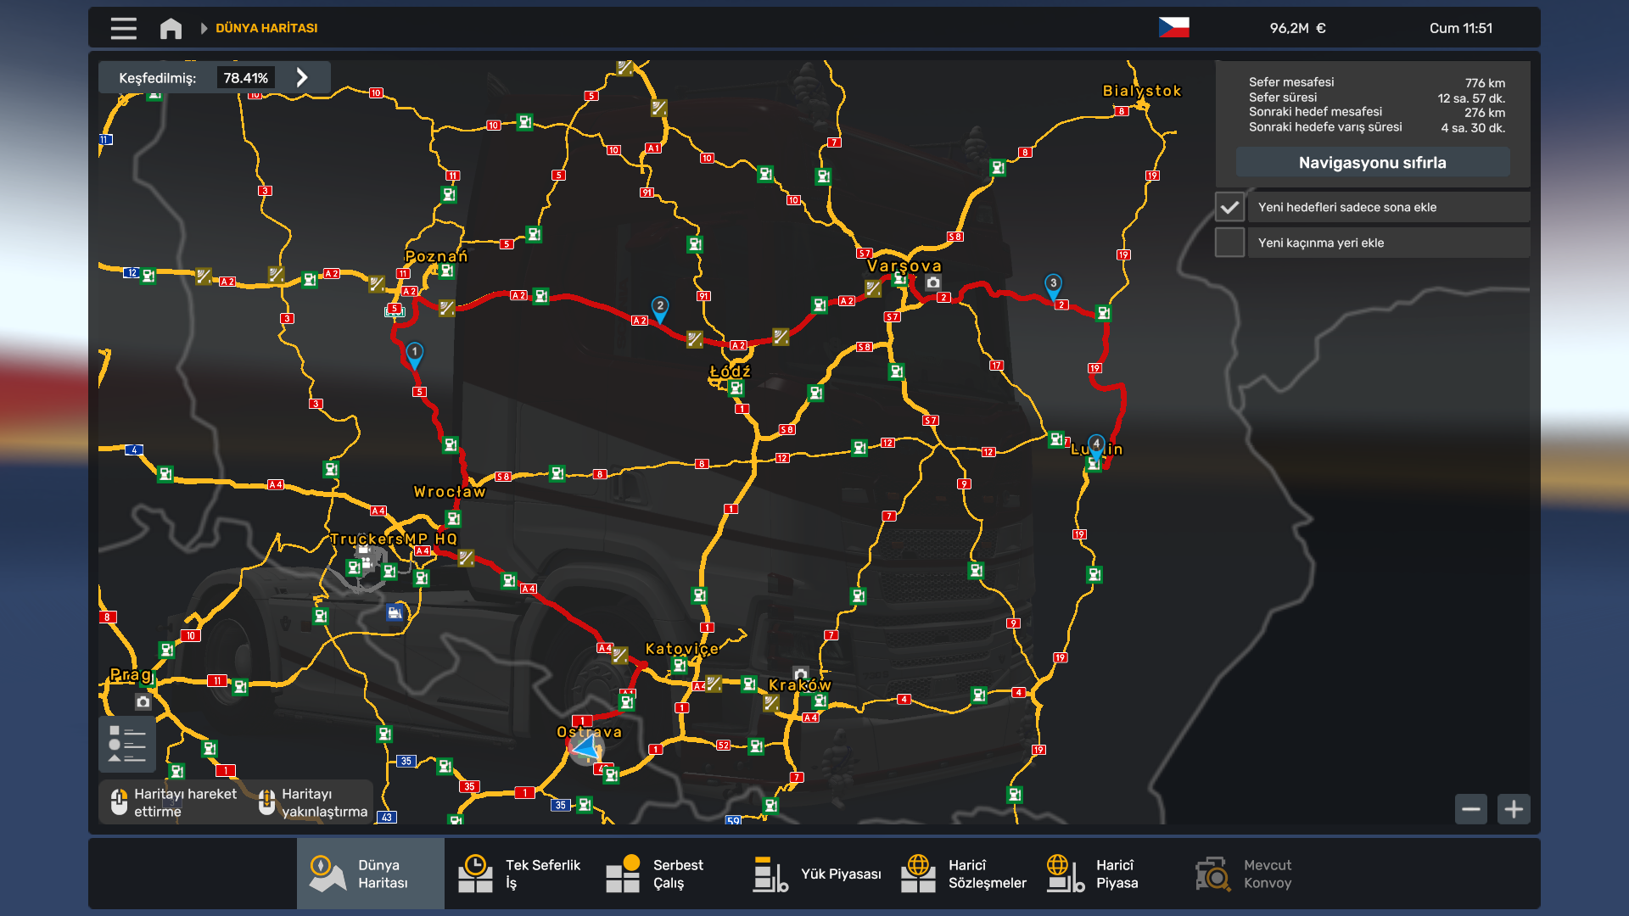Click the 78.41% explored value
The width and height of the screenshot is (1629, 916).
pos(245,77)
